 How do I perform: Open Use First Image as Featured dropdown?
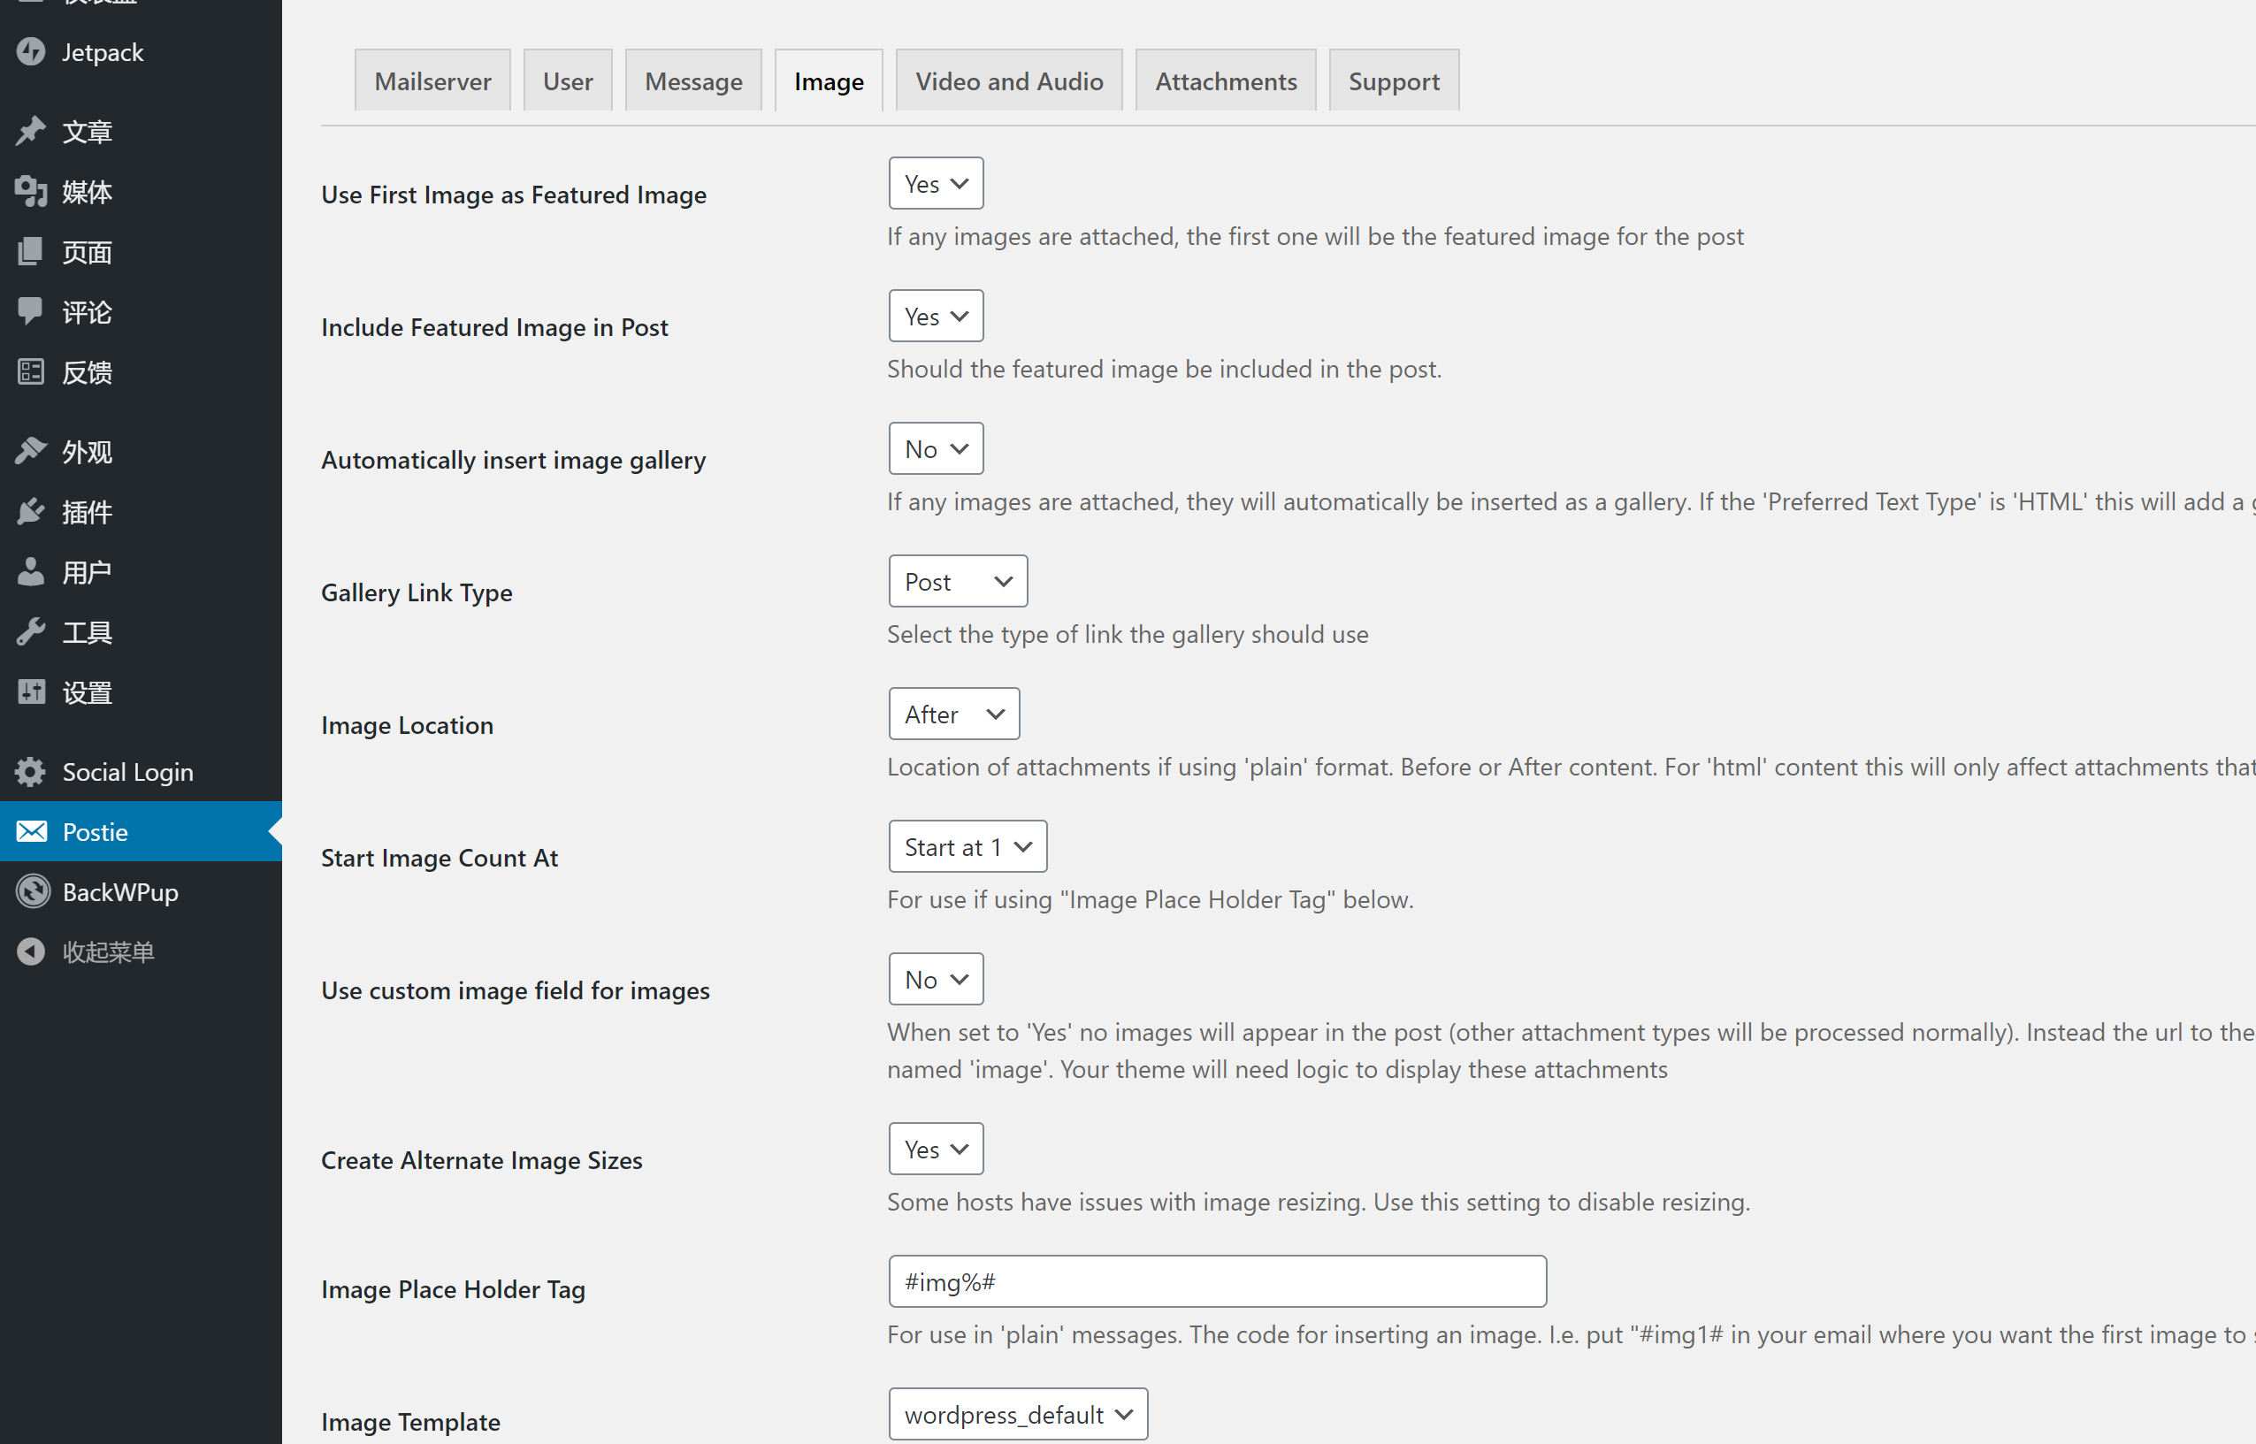click(935, 184)
